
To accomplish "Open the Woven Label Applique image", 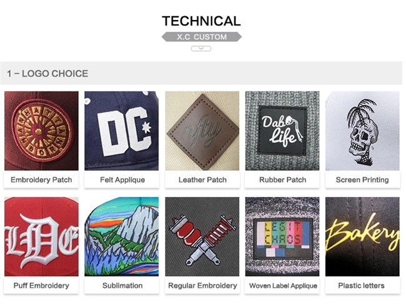I will [282, 236].
